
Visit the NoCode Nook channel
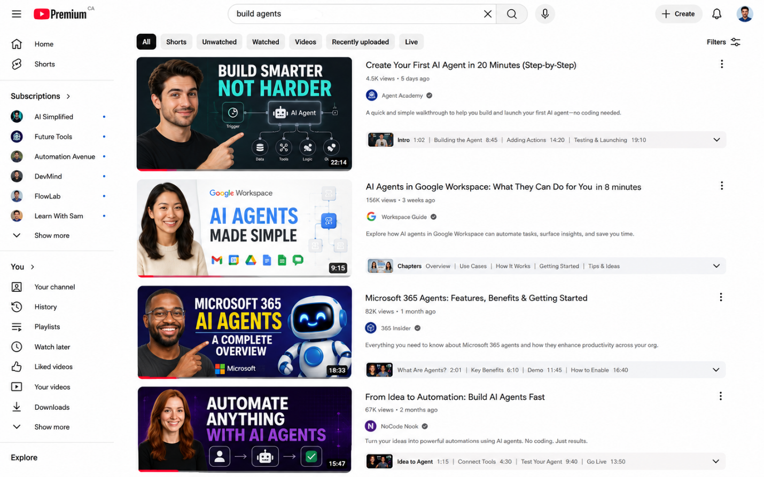(x=399, y=427)
